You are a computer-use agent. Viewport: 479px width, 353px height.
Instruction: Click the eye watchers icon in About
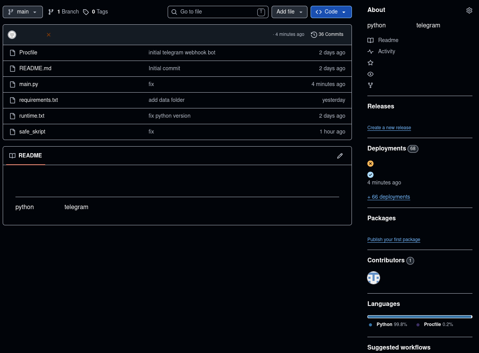pyautogui.click(x=370, y=74)
